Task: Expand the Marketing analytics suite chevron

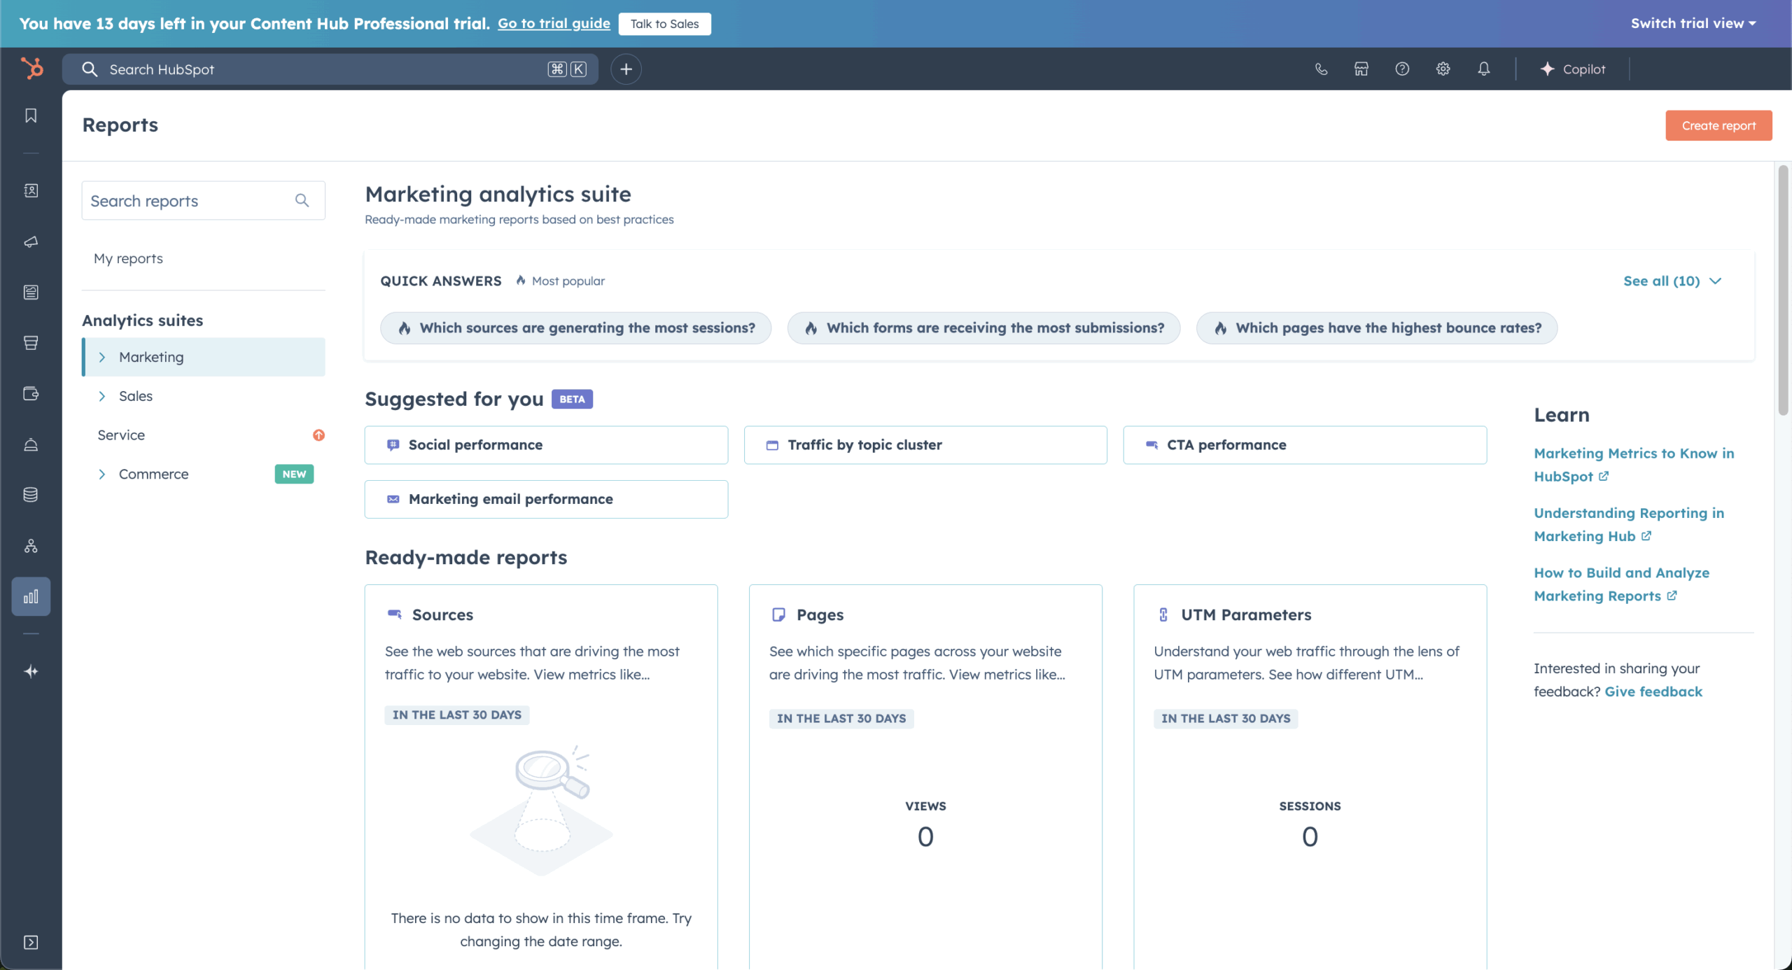Action: 102,357
